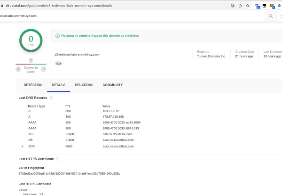This screenshot has width=282, height=195.
Task: Open the purple extension with 22 badge
Action: 258,6
